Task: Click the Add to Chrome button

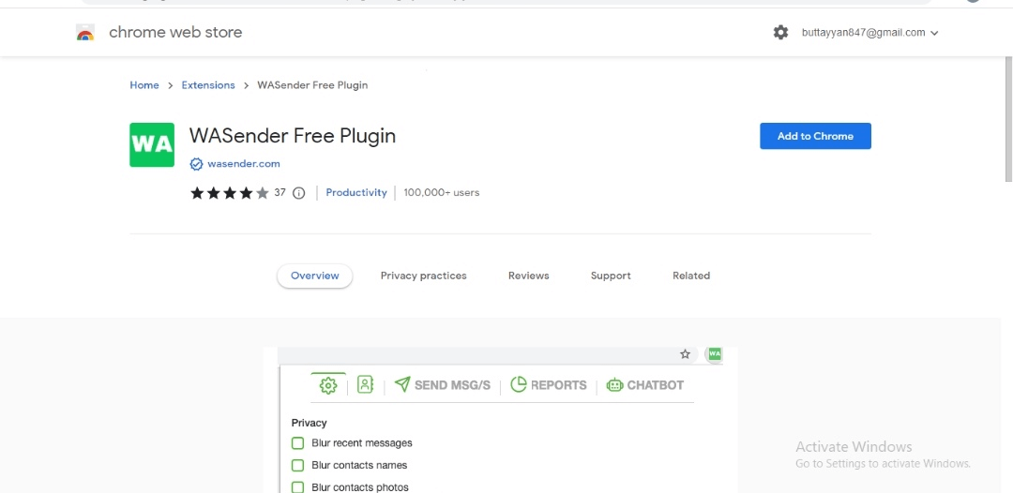Action: point(815,136)
